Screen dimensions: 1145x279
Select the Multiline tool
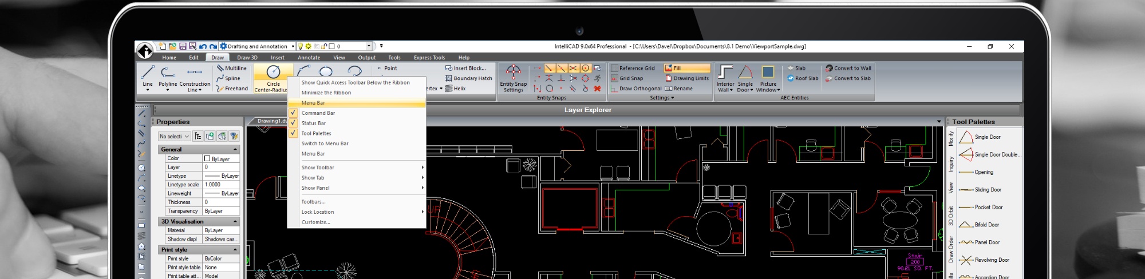[231, 68]
